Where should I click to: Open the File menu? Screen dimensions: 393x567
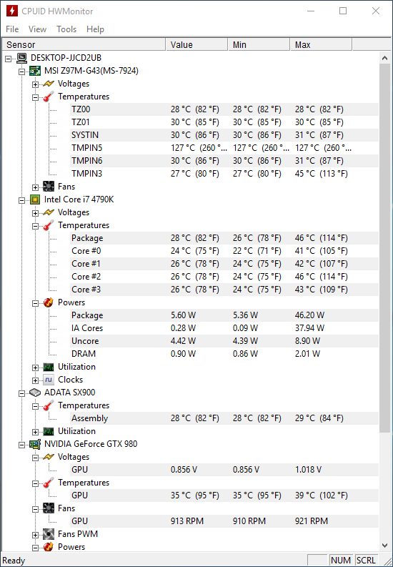[x=12, y=29]
